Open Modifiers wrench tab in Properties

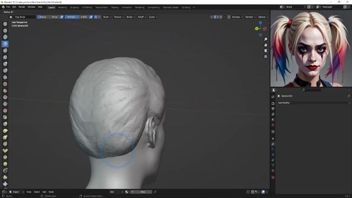[273, 144]
